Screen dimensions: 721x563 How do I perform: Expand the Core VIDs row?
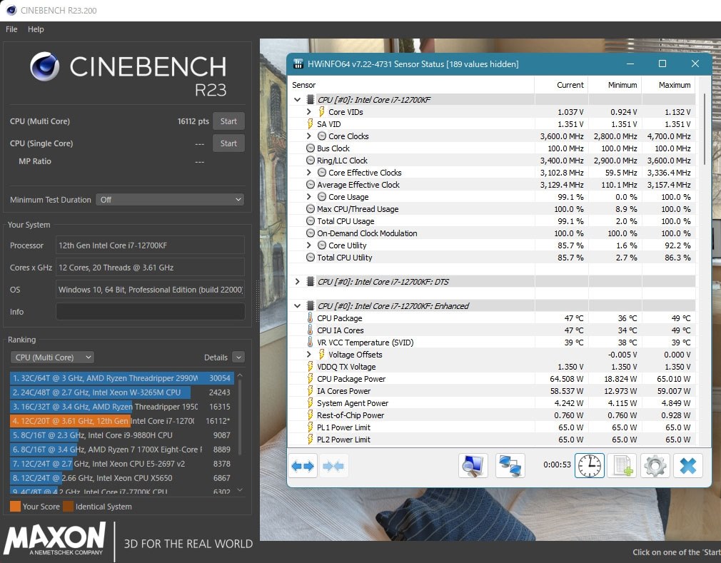309,112
